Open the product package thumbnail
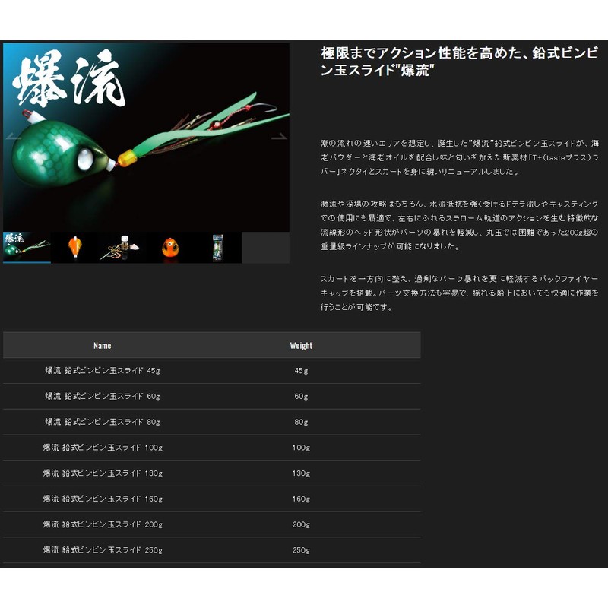The width and height of the screenshot is (608, 608). [x=218, y=247]
